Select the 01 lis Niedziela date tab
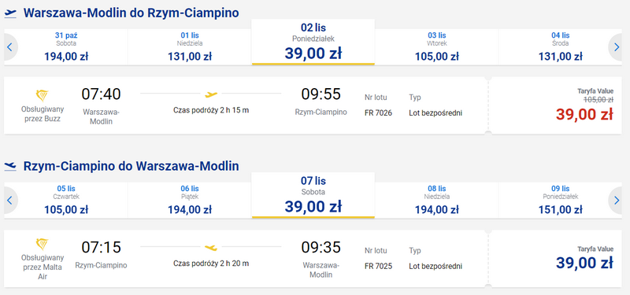The image size is (630, 295). (190, 47)
